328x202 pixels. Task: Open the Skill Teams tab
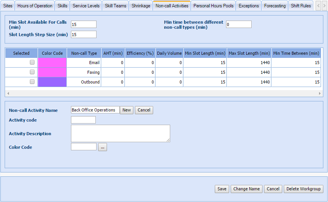116,6
